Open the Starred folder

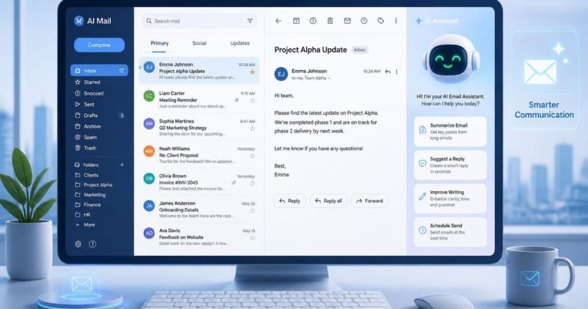click(x=88, y=82)
